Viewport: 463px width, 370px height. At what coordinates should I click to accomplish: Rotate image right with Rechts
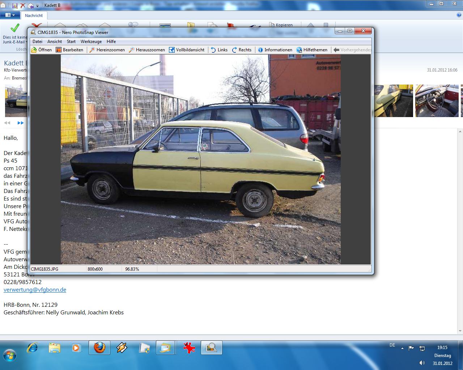(242, 50)
